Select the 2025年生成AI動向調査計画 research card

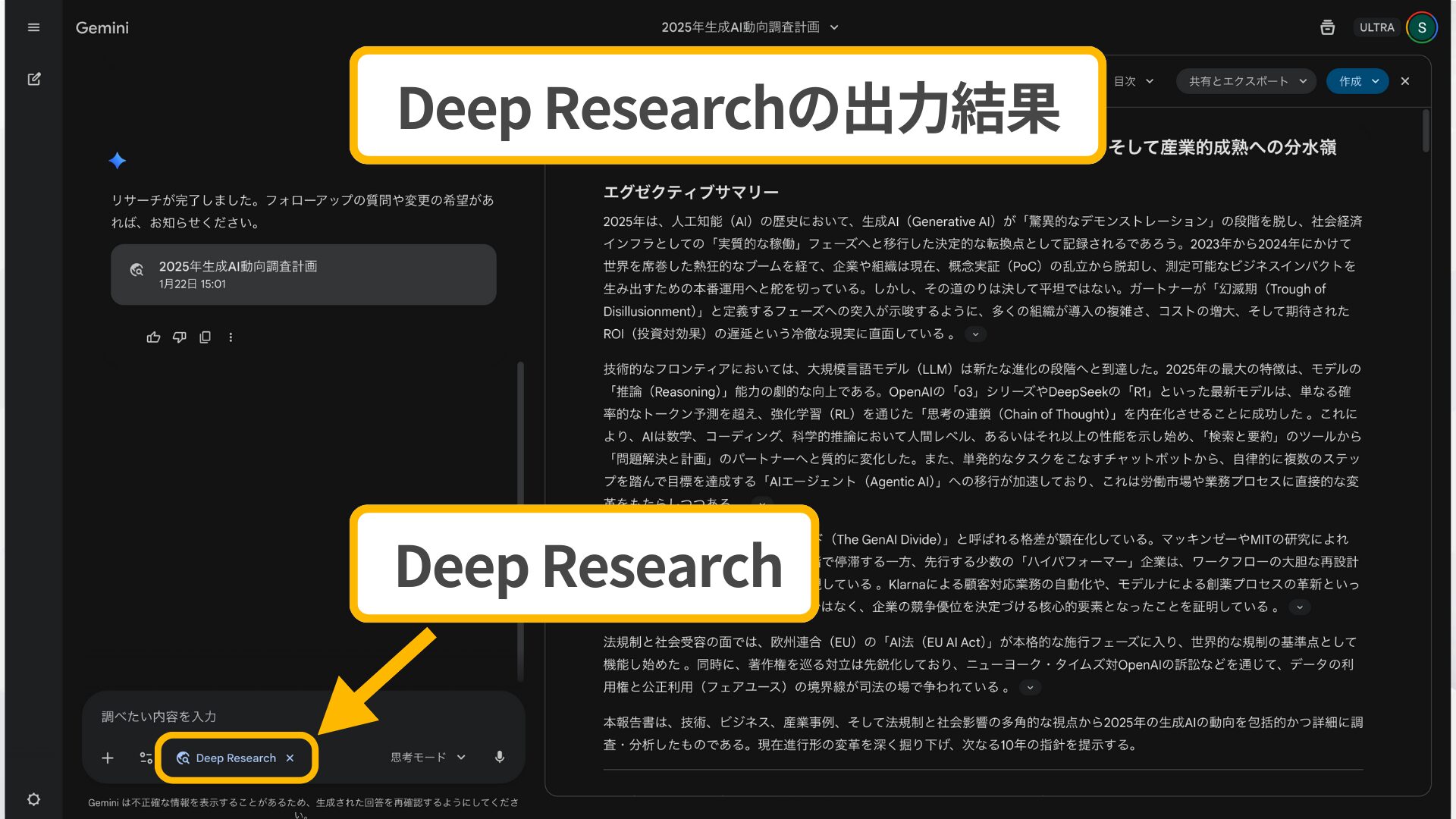pos(303,275)
